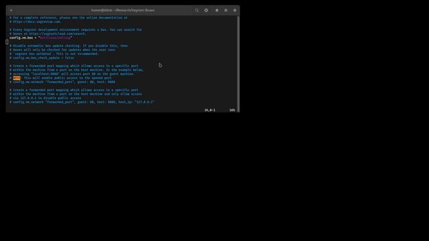The image size is (429, 241).
Task: Click the vim scroll percentage 16%
Action: point(232,110)
